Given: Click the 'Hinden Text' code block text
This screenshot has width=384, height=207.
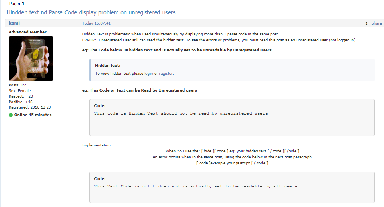Looking at the screenshot, I should [x=181, y=113].
